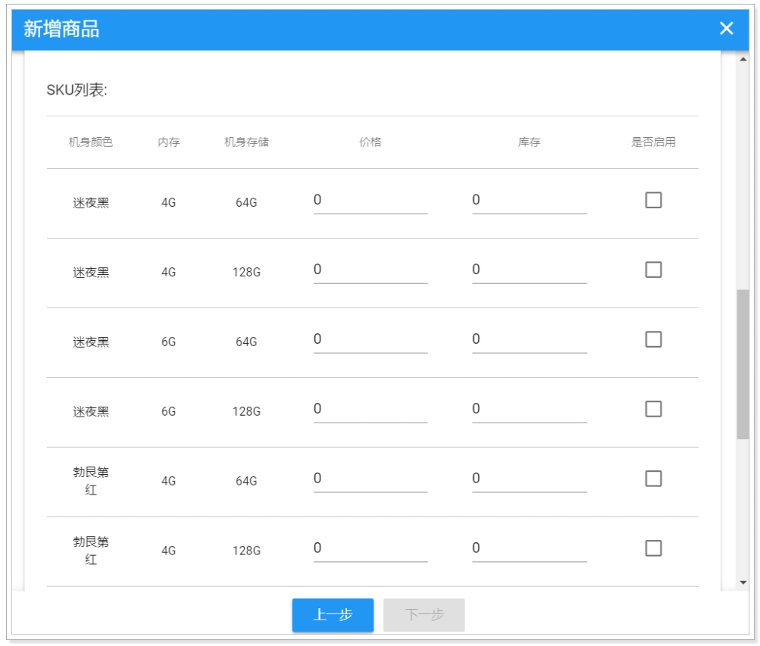This screenshot has width=760, height=646.
Task: Check the enable box for 迷夜黑 6G 128G
Action: click(652, 409)
